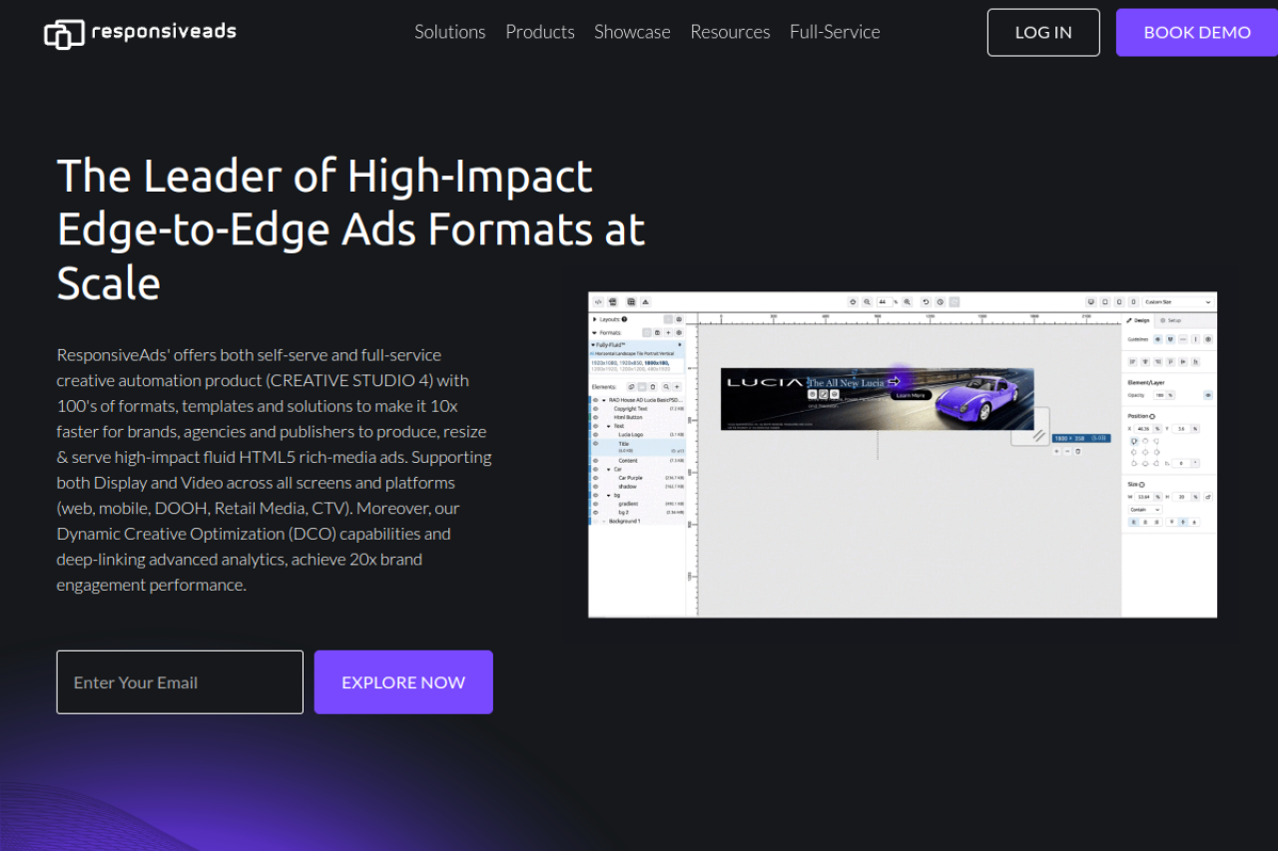Click the size lock icon beside H field
The width and height of the screenshot is (1278, 851).
pos(1208,496)
